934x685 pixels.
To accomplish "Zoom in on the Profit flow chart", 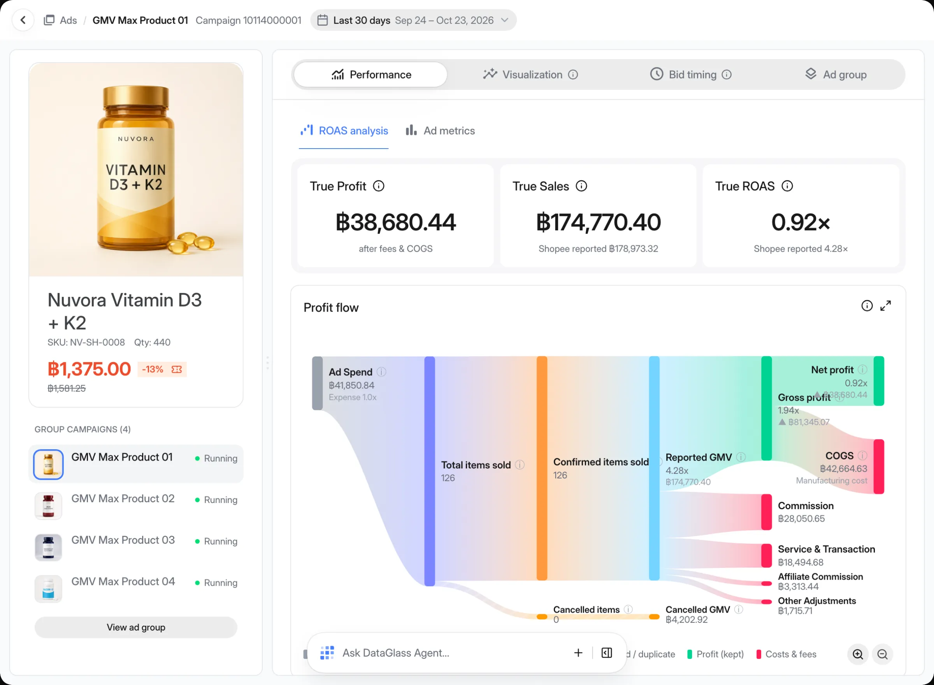I will pos(857,654).
